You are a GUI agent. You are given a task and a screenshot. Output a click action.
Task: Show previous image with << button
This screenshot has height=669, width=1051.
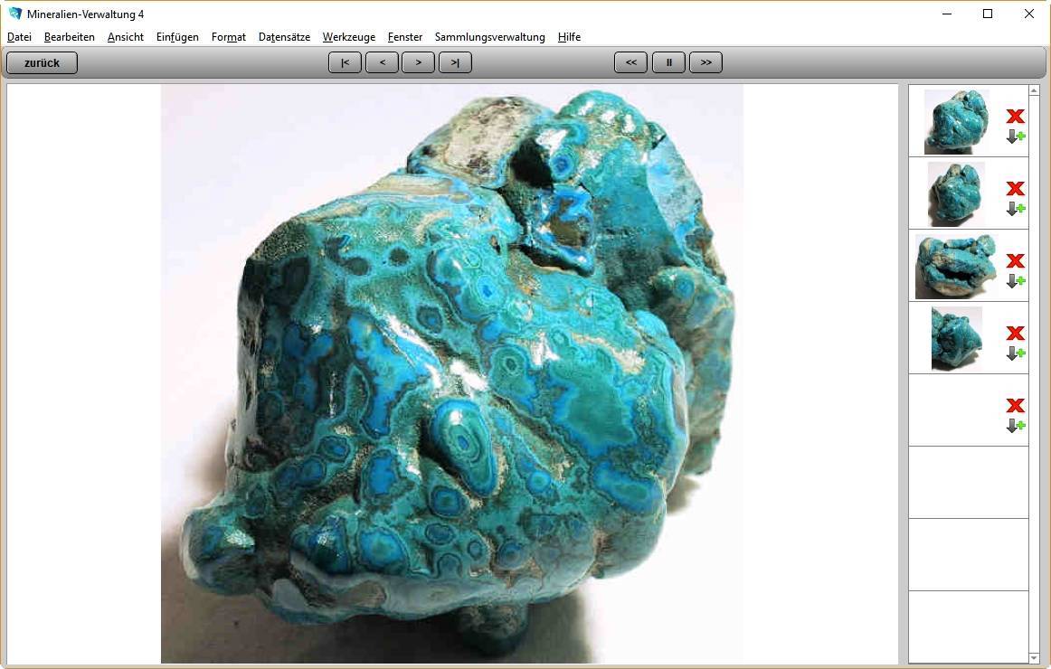[x=630, y=62]
